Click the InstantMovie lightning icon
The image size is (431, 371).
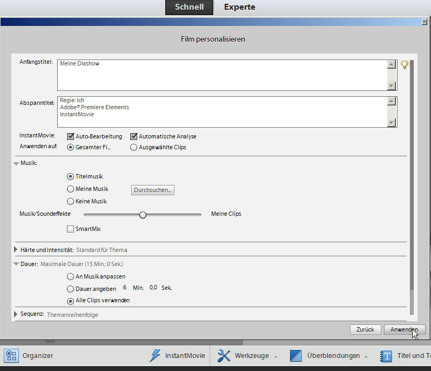[156, 355]
